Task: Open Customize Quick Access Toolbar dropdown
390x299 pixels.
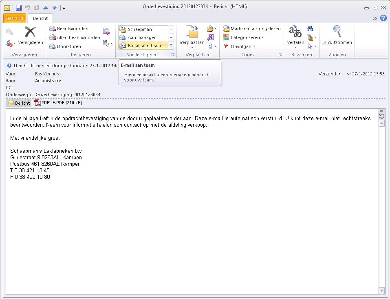Action: [x=64, y=8]
